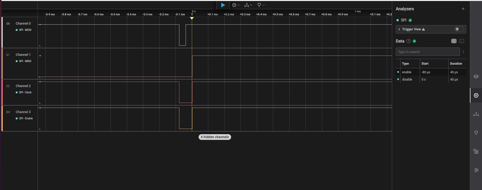Click the green check icon next to Data

(x=414, y=41)
